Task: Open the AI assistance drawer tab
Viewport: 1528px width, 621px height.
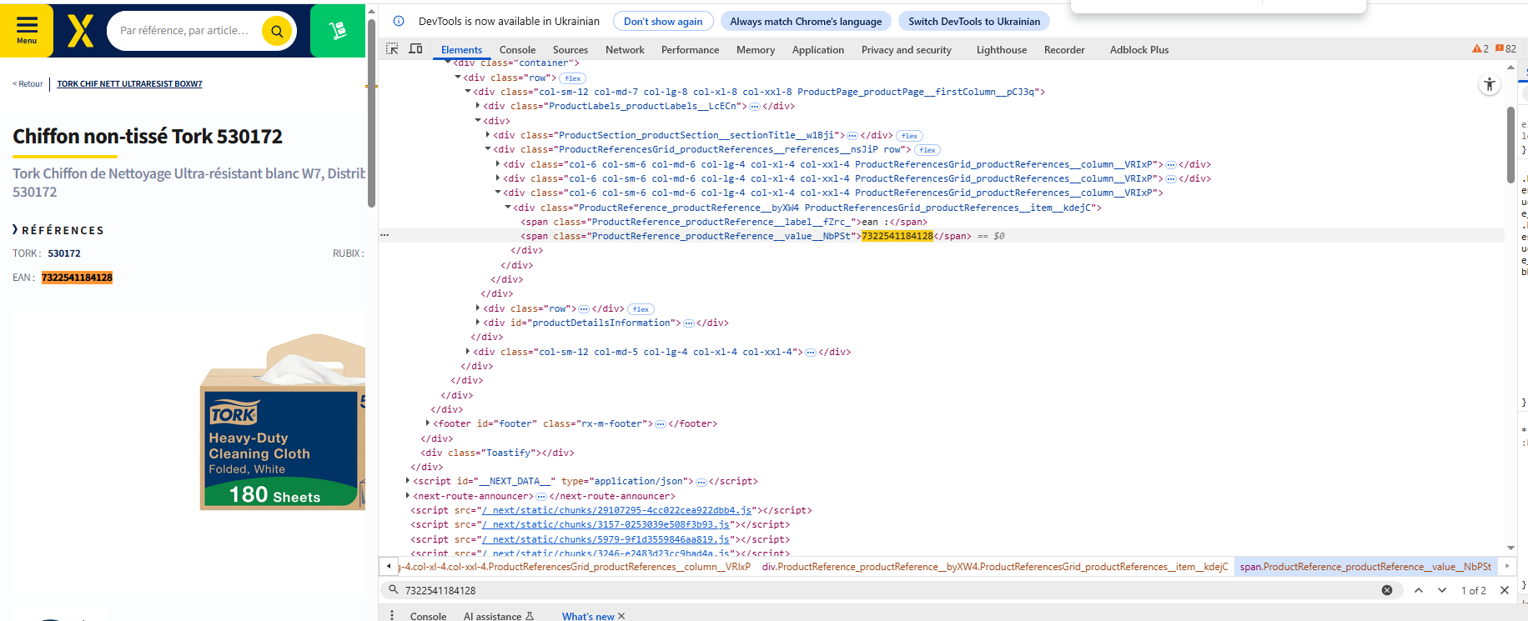Action: (x=498, y=617)
